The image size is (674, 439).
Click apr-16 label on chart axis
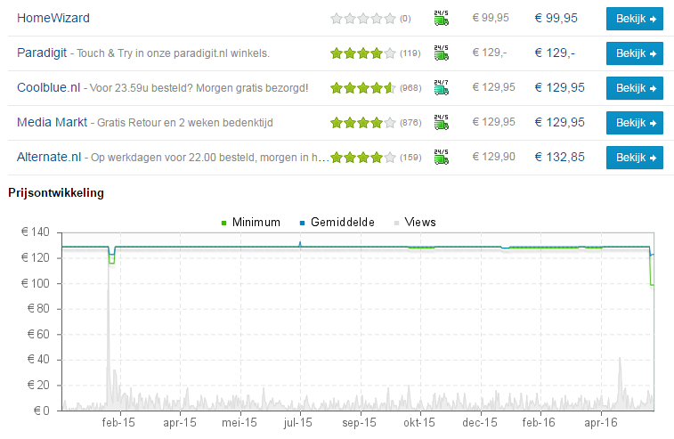600,423
